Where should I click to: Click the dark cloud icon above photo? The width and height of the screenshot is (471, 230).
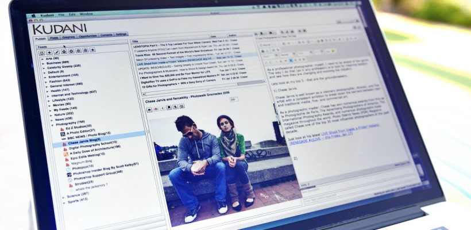(x=149, y=110)
